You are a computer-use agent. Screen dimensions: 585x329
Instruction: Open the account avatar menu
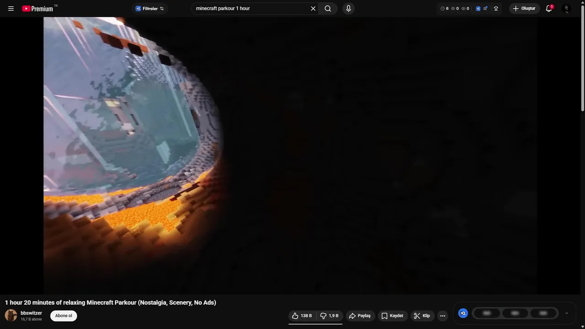click(566, 9)
